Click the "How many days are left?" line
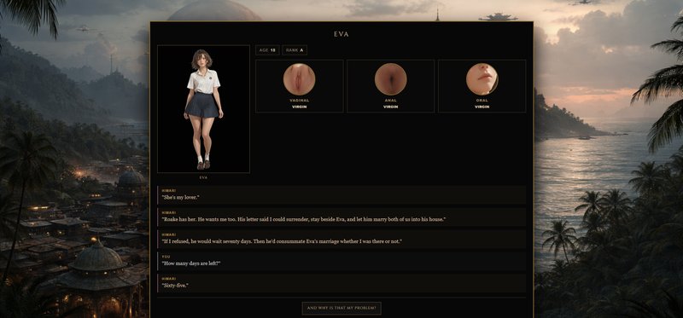Screen dimensions: 683x318 [x=341, y=261]
